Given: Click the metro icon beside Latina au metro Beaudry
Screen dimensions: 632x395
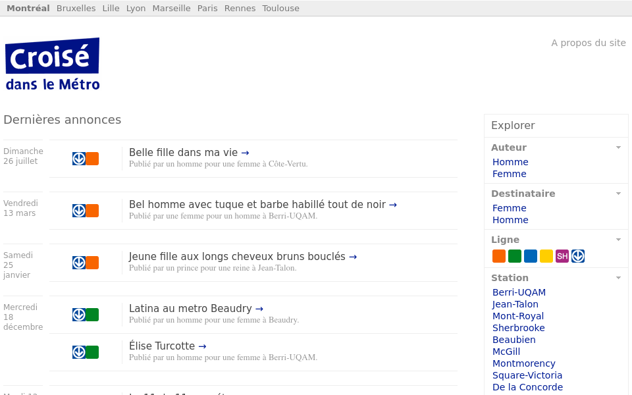Looking at the screenshot, I should (x=79, y=315).
